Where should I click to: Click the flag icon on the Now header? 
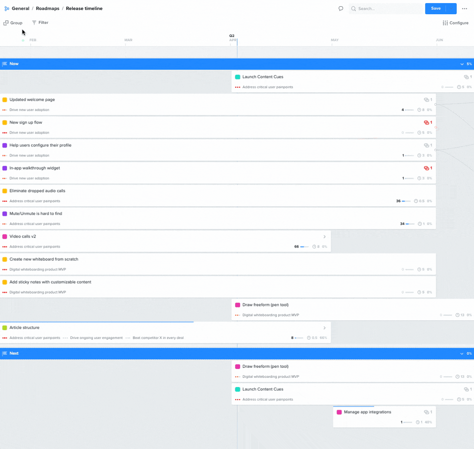pos(5,64)
